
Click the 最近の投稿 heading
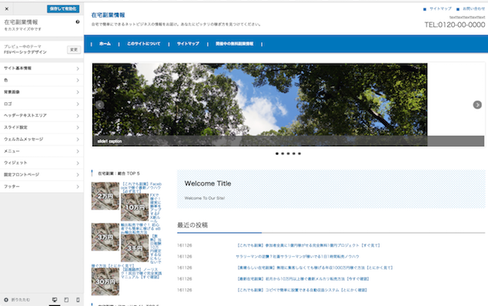click(192, 225)
